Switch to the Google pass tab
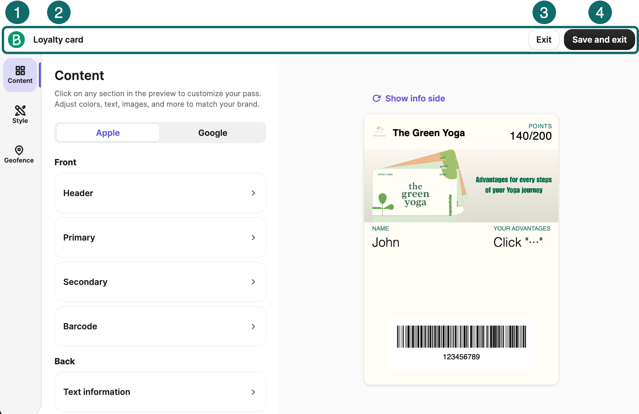639x414 pixels. click(x=213, y=133)
